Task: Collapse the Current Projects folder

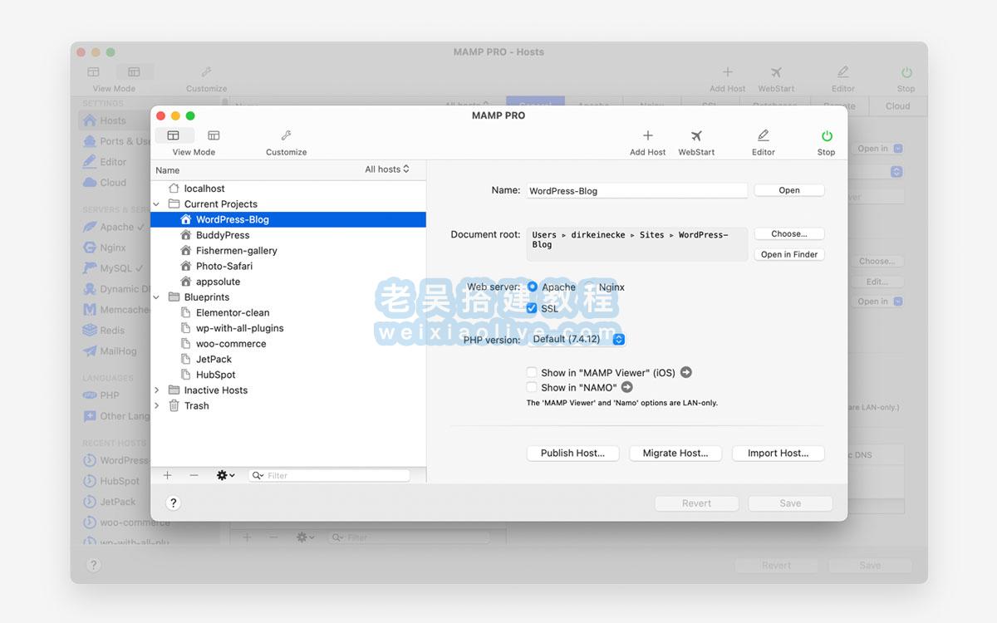Action: [x=156, y=204]
